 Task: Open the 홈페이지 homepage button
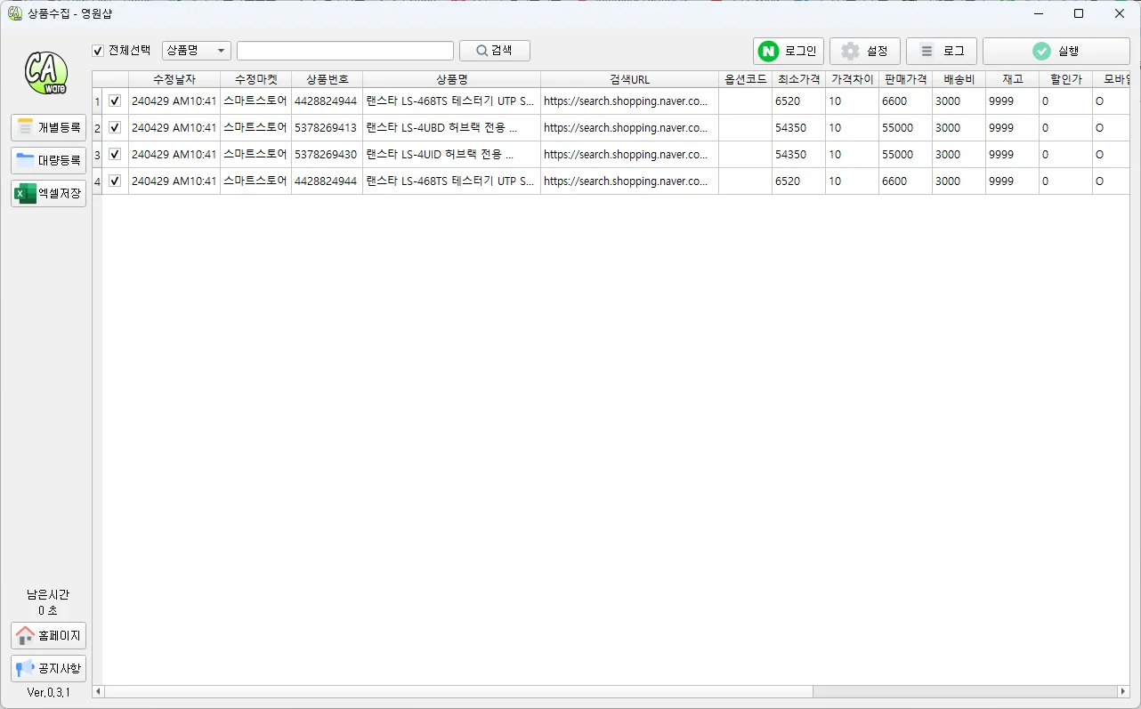click(49, 635)
